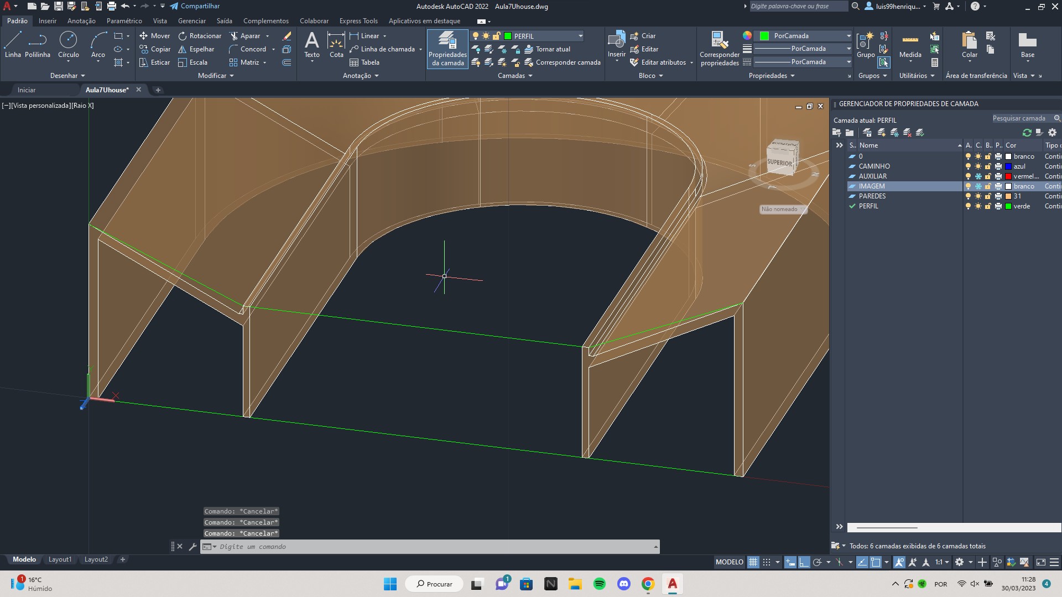
Task: Select the Círculo tool
Action: (68, 44)
